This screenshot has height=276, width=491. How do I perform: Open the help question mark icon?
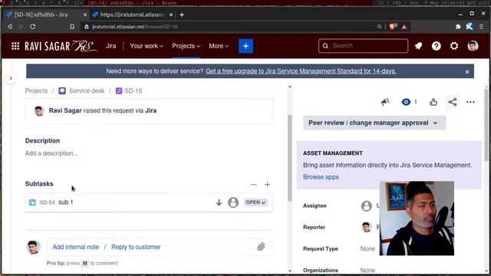tap(437, 46)
